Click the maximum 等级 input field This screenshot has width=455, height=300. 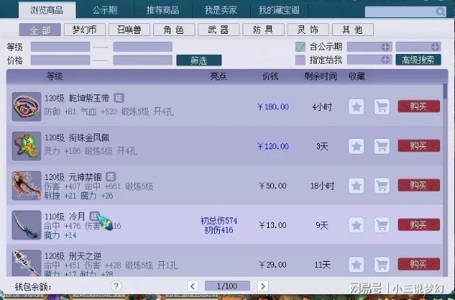[x=143, y=46]
